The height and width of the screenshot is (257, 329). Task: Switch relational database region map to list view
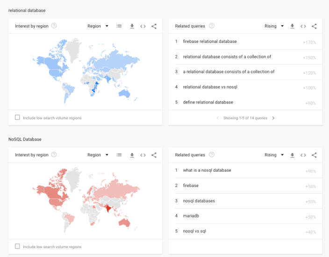point(120,26)
